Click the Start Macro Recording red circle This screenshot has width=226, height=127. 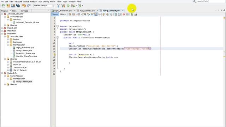(124, 14)
